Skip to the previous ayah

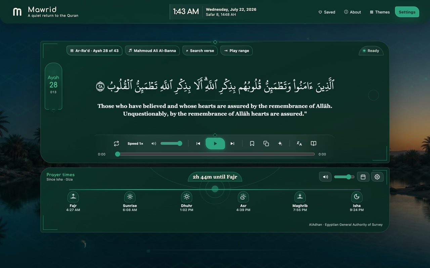point(198,143)
